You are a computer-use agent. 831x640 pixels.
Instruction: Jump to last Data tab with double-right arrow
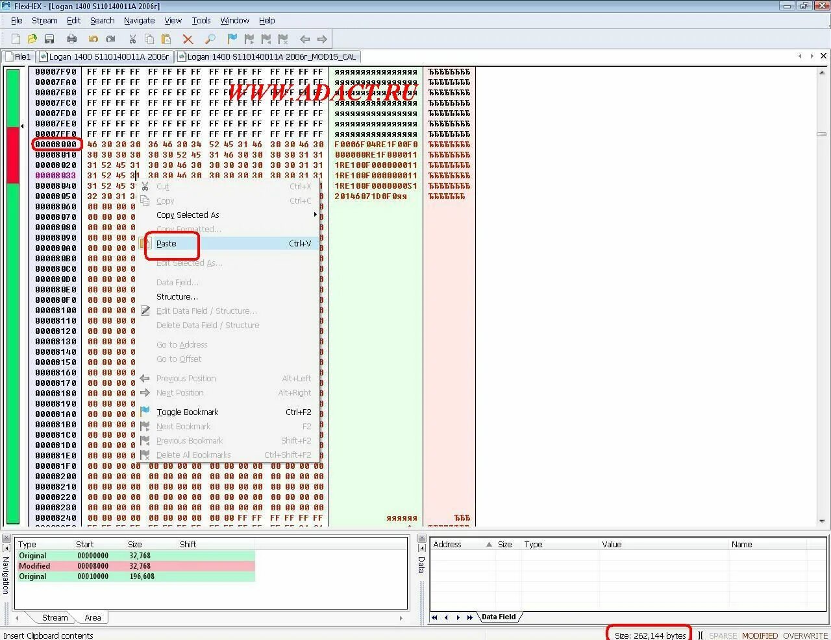[x=469, y=617]
